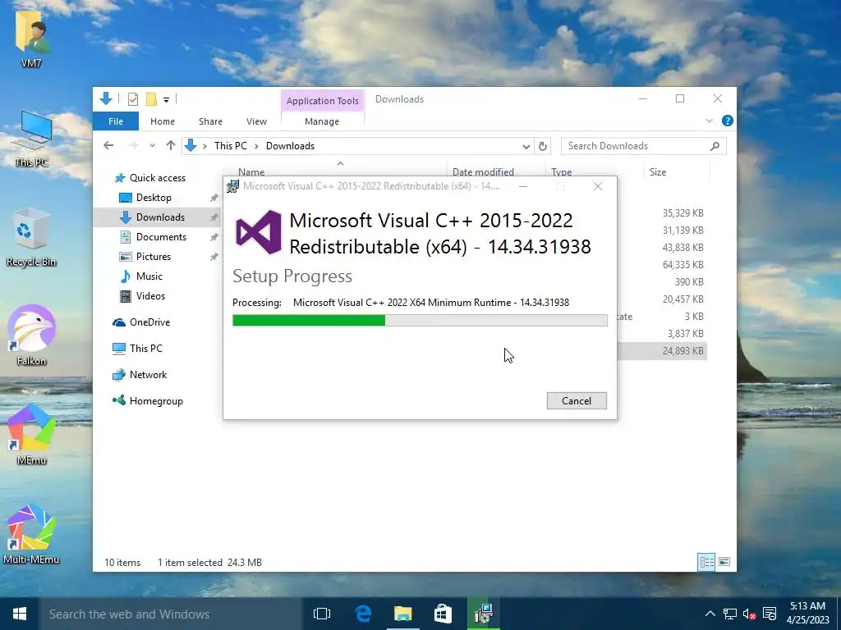Click the forward navigation arrow
Viewport: 841px width, 630px height.
pyautogui.click(x=133, y=146)
